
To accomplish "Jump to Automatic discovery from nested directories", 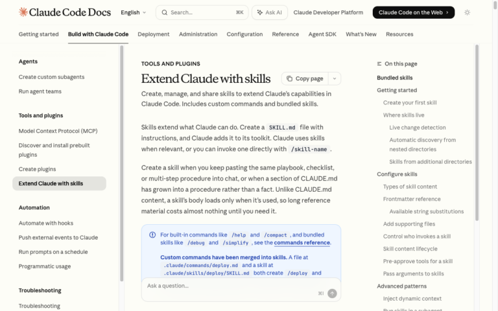I will click(423, 144).
